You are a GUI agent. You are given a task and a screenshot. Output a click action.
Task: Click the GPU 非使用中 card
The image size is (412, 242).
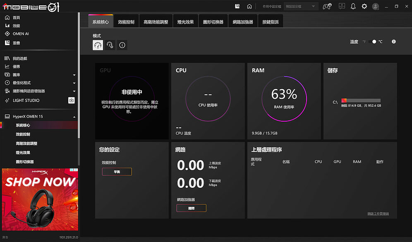[x=132, y=101]
